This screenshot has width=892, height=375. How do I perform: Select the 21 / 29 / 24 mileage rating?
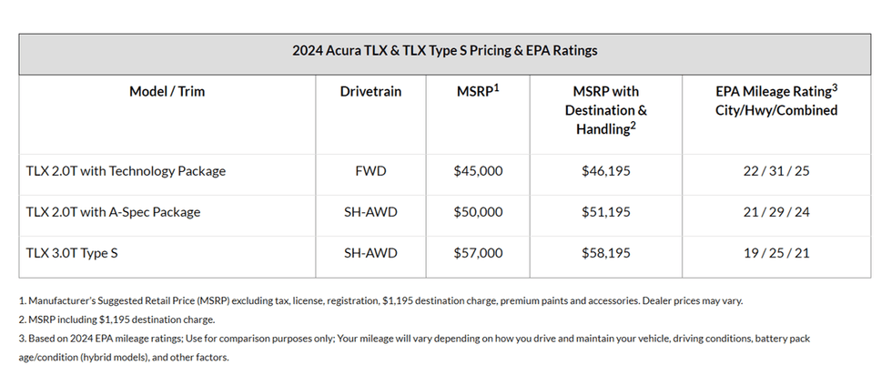coord(776,212)
